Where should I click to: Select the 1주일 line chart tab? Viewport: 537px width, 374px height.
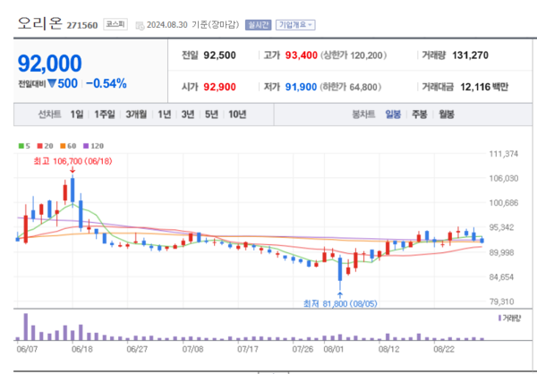(x=105, y=115)
